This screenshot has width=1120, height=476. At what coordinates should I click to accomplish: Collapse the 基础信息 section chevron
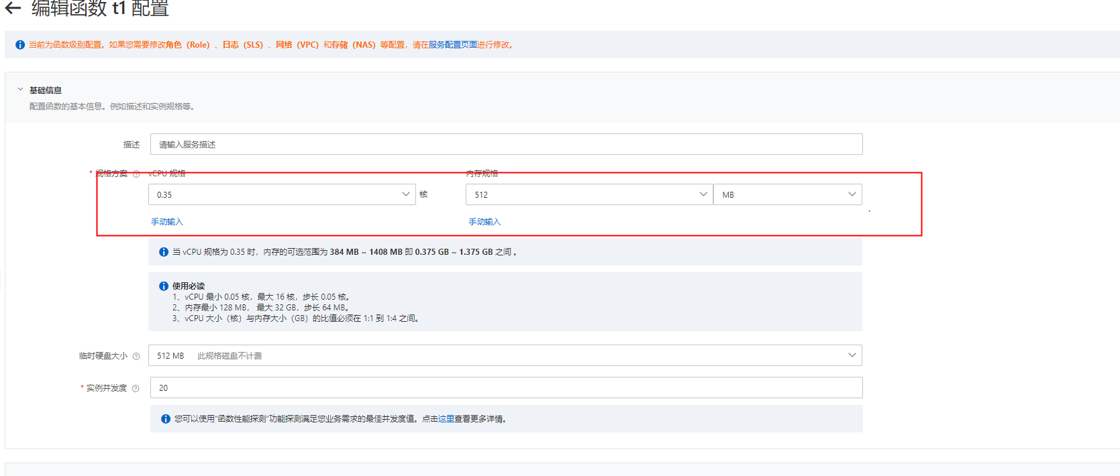[x=20, y=89]
